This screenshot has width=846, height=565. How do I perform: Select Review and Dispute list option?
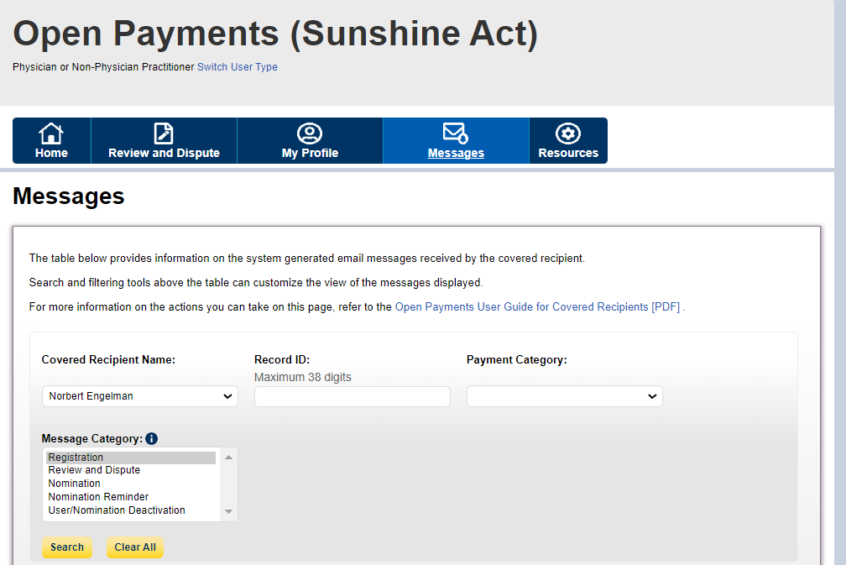[x=94, y=470]
